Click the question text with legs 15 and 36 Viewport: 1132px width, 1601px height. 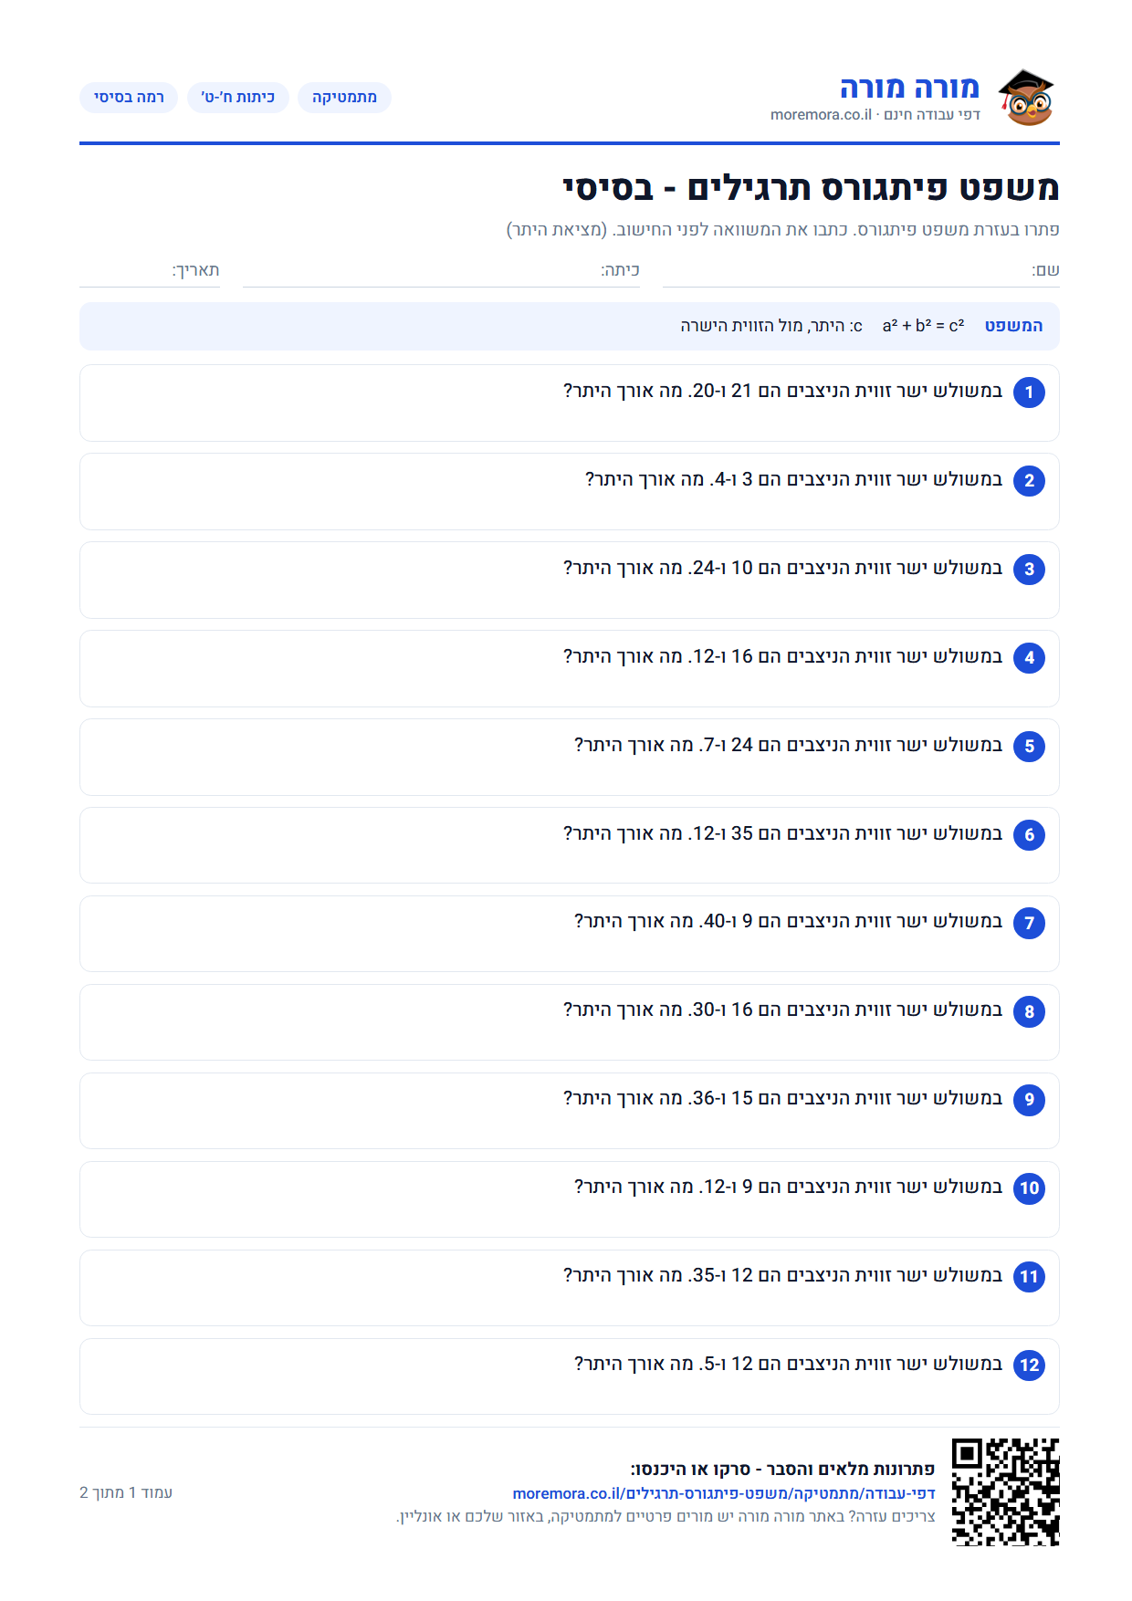coord(782,1099)
